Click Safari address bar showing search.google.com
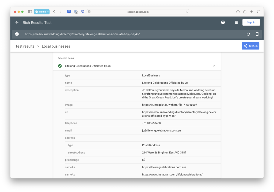 point(138,12)
